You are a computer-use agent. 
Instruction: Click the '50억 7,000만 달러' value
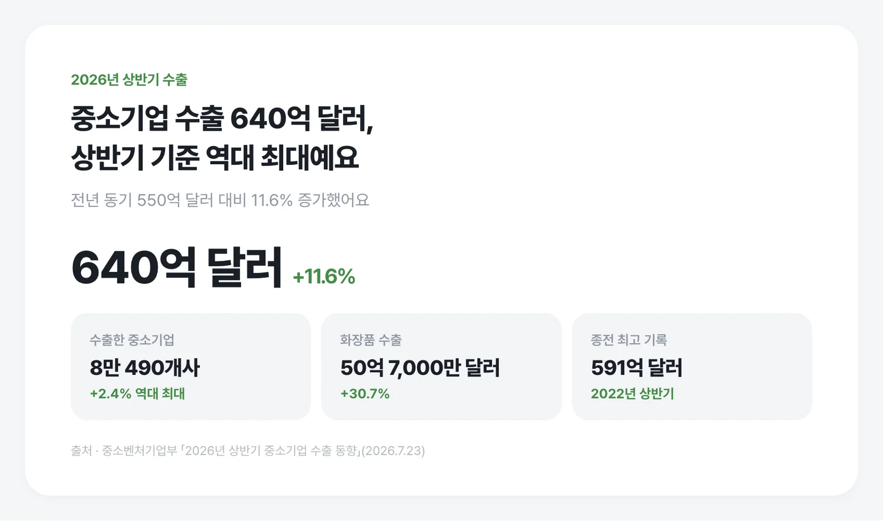420,368
